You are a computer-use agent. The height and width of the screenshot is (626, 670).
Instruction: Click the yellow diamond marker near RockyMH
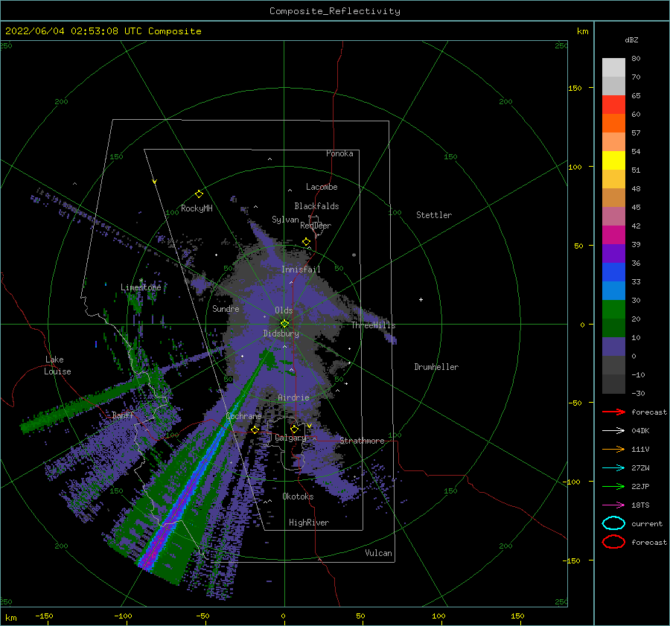pos(199,194)
